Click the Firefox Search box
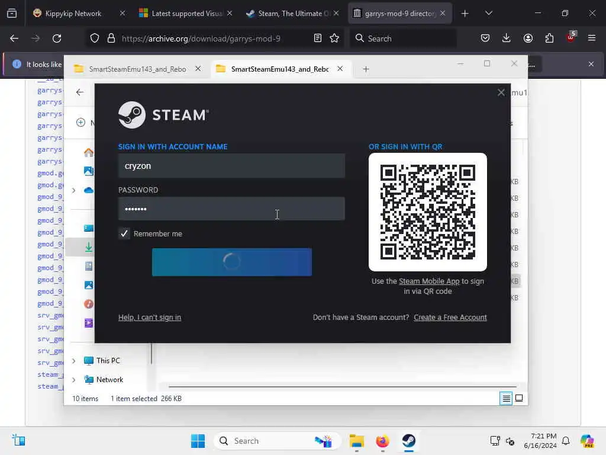606x455 pixels. pos(403,39)
